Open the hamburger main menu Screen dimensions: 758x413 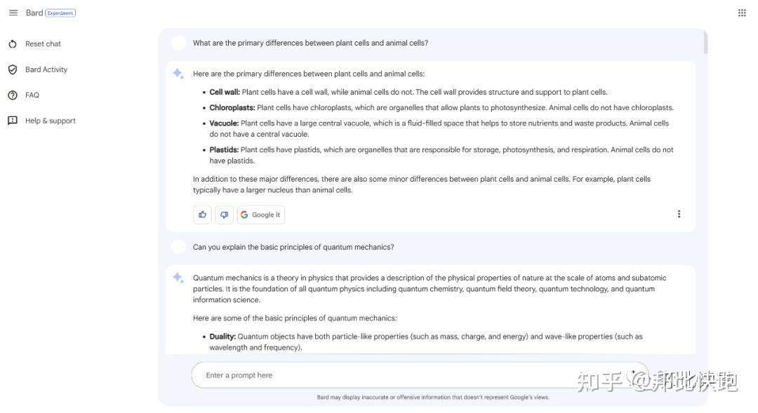(13, 13)
